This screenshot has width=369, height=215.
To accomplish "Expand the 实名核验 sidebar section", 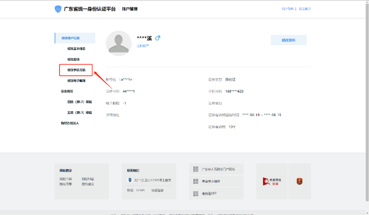I will coord(68,91).
